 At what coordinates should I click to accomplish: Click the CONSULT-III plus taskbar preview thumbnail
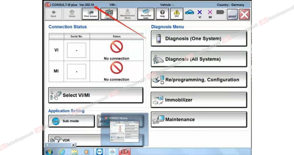tap(124, 132)
